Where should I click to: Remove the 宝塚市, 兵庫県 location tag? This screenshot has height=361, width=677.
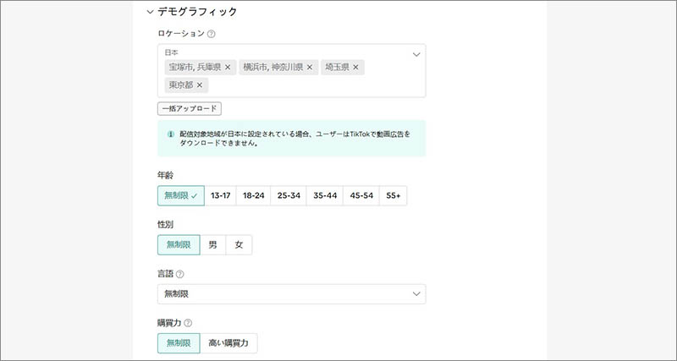(x=228, y=67)
